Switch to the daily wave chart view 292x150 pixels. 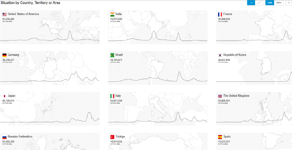pos(251,3)
